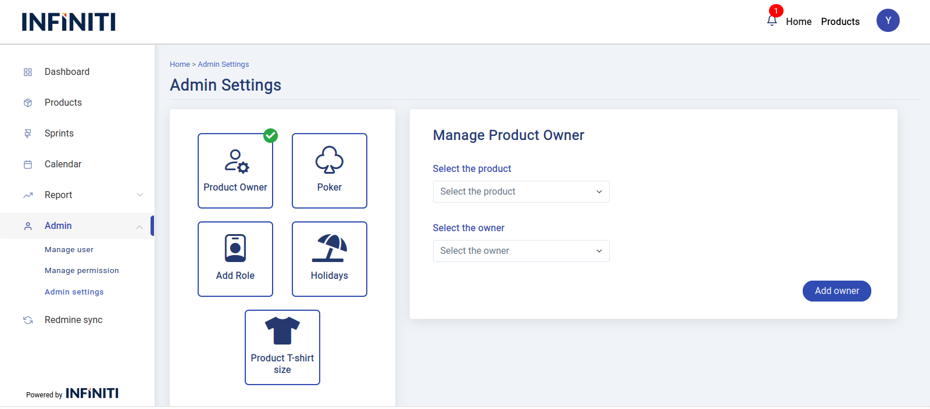Open the Select the product dropdown
930x409 pixels.
point(521,192)
